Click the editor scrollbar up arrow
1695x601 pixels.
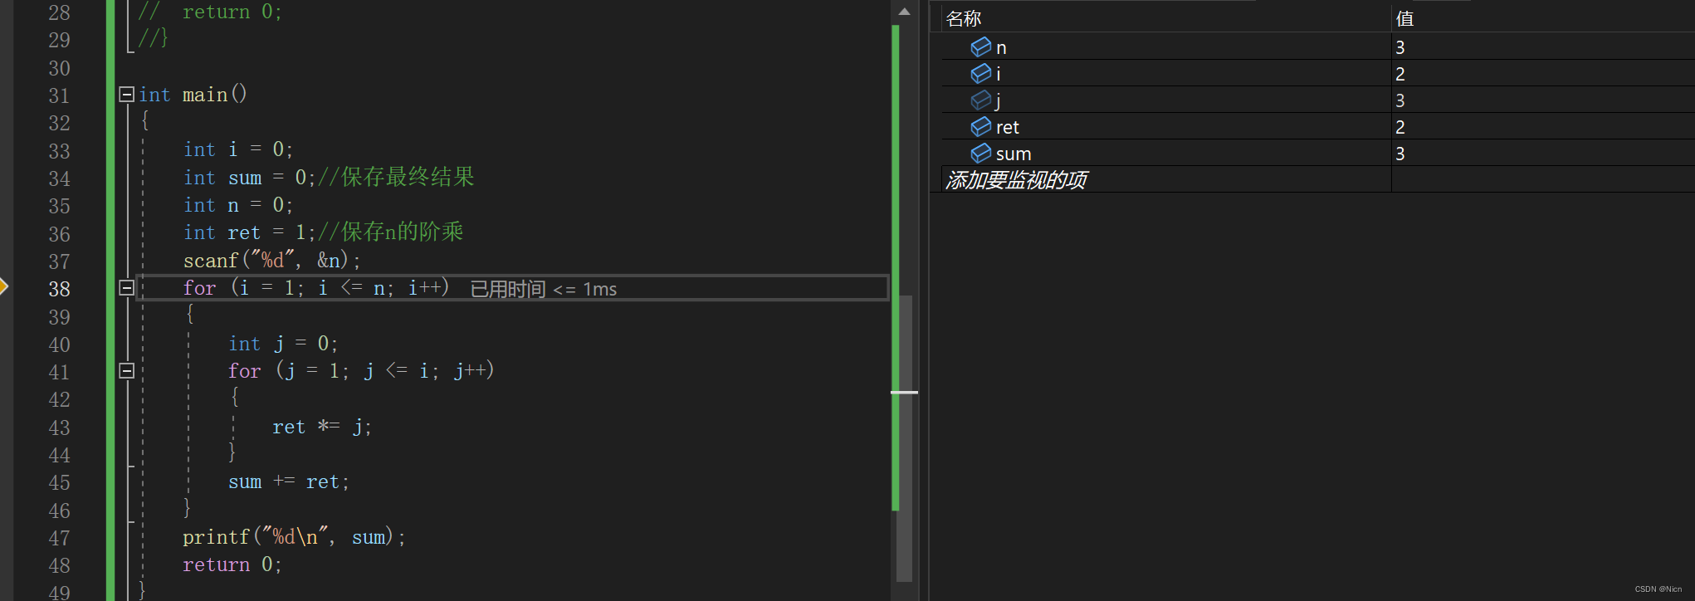[x=904, y=12]
